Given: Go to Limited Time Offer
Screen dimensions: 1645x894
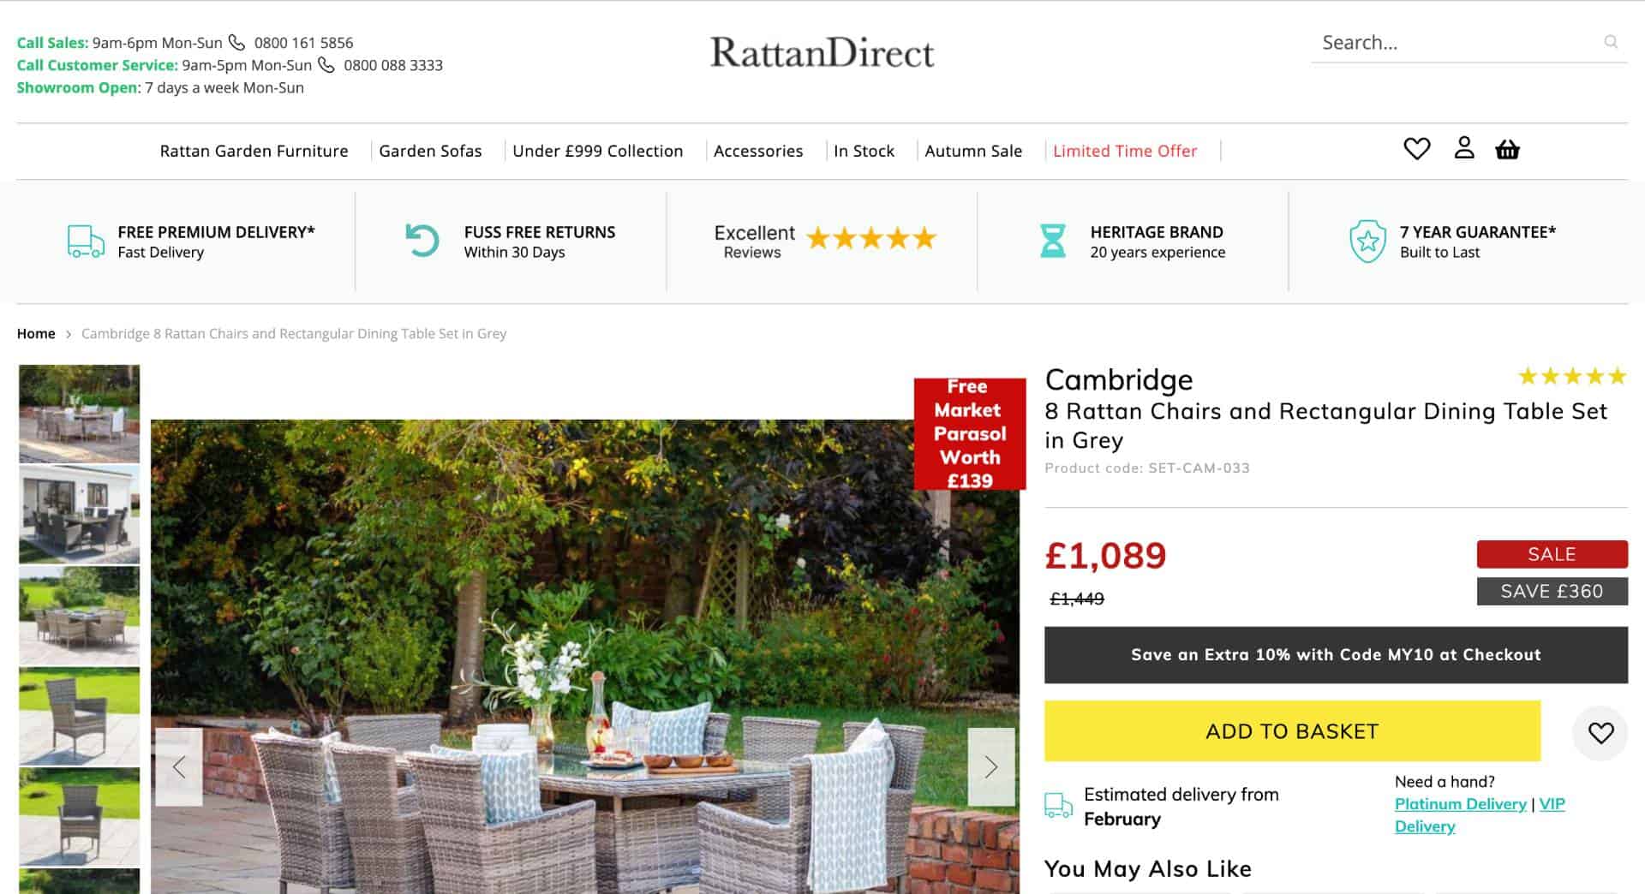Looking at the screenshot, I should tap(1125, 151).
